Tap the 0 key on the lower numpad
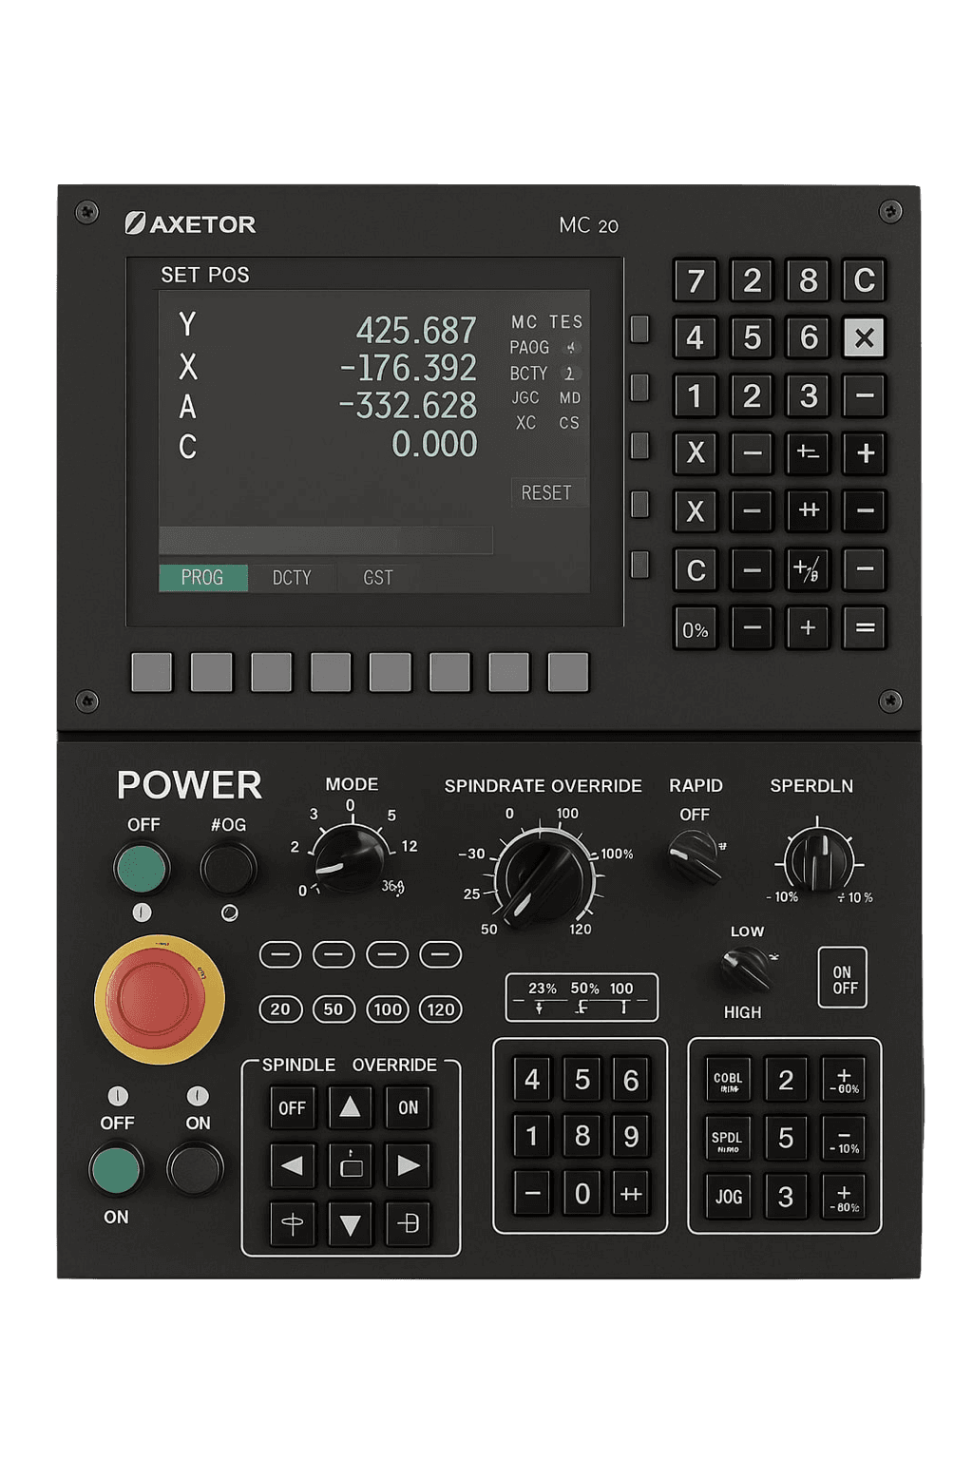Viewport: 973px width, 1460px height. tap(582, 1194)
